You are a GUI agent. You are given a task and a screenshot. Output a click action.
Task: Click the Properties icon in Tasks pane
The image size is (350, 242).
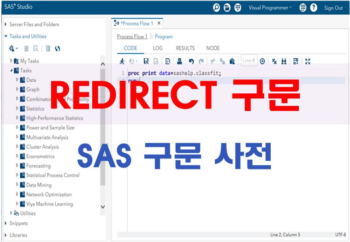[x=36, y=48]
